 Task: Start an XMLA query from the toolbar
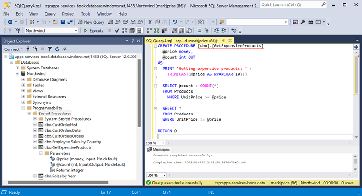coord(133,22)
